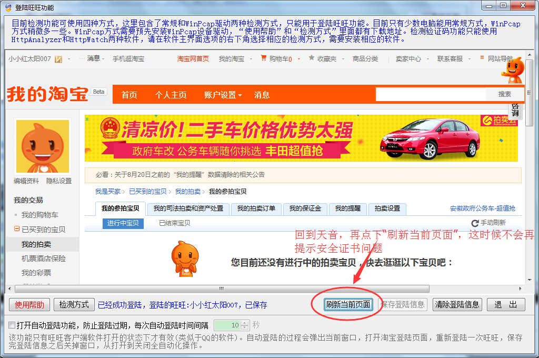The width and height of the screenshot is (539, 358).
Task: Click the interval spinner up arrow
Action: coord(245,323)
